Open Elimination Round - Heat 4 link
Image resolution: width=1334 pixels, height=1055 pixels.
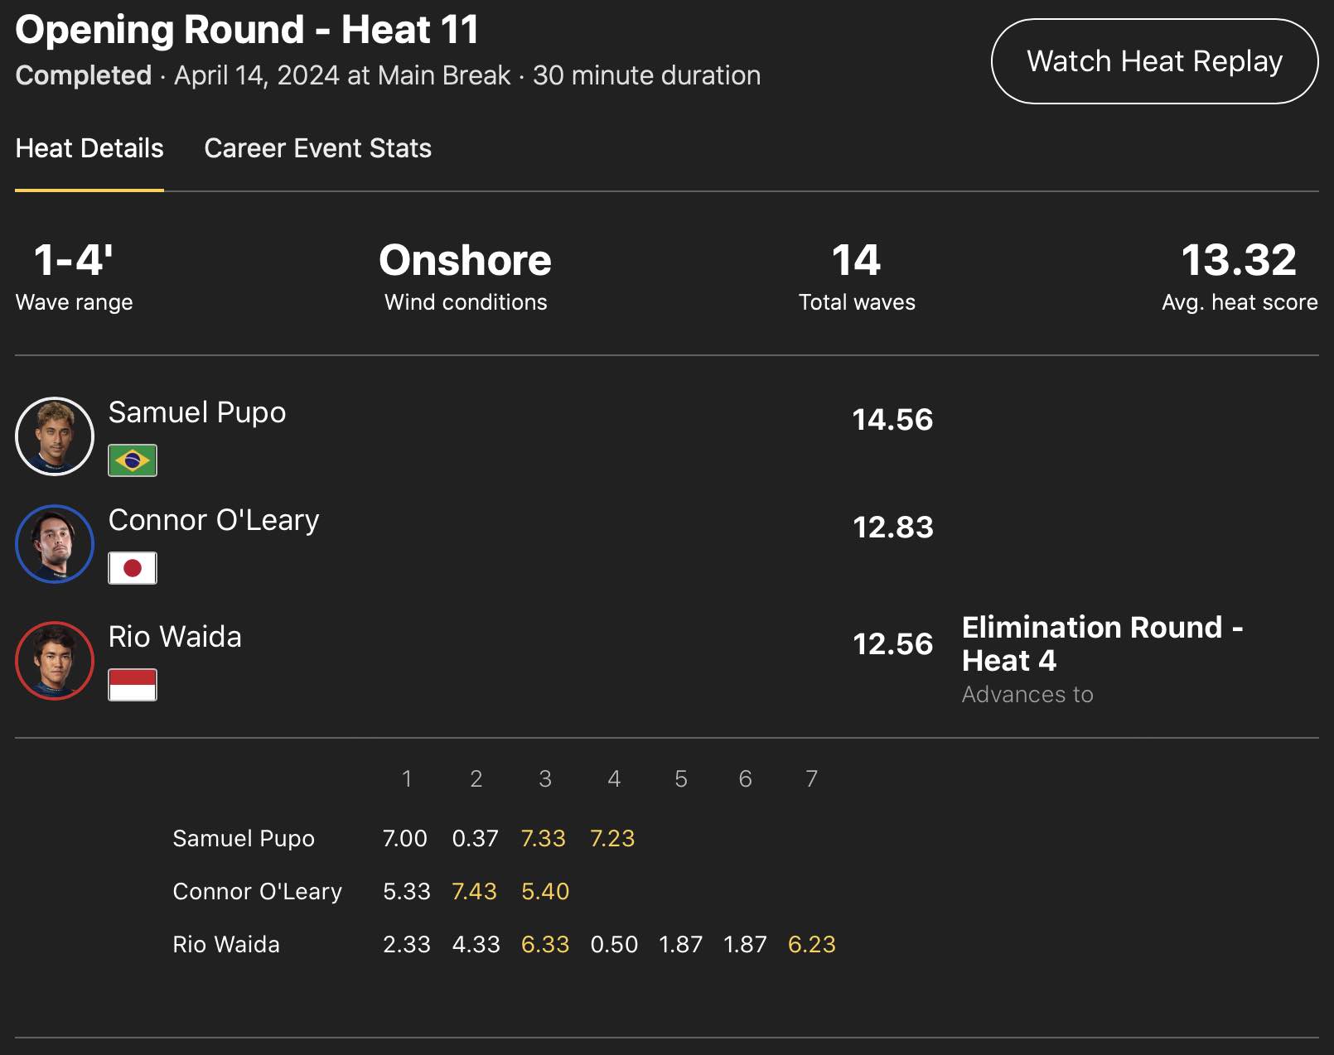[x=1102, y=644]
